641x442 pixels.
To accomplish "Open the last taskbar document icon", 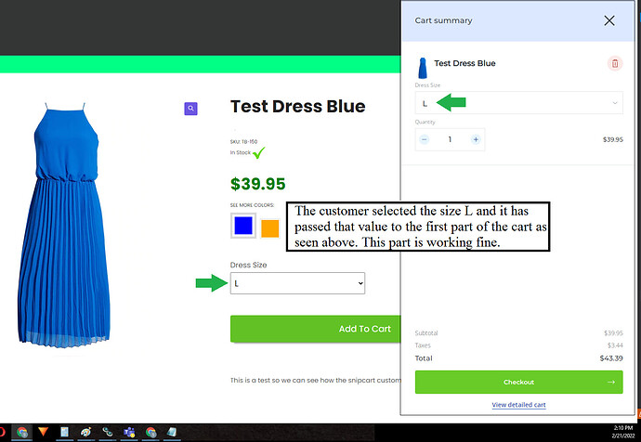I will 172,432.
